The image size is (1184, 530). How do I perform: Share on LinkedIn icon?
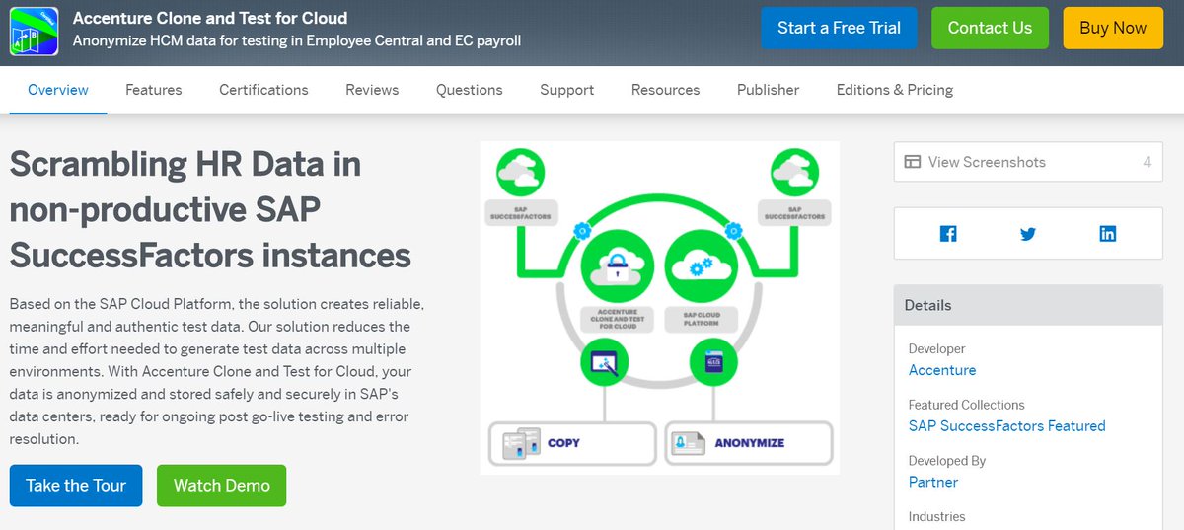(1108, 234)
